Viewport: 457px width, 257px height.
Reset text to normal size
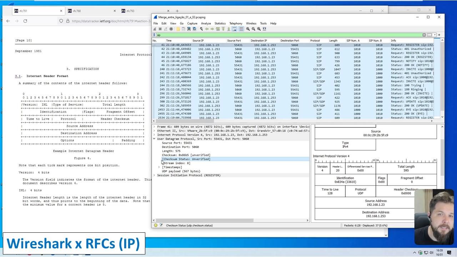tap(259, 29)
